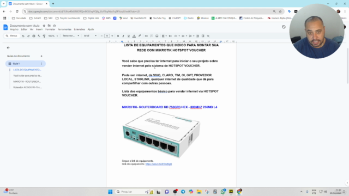Go to Roteador AX1500 outline heading
The image size is (349, 196).
coord(28,87)
